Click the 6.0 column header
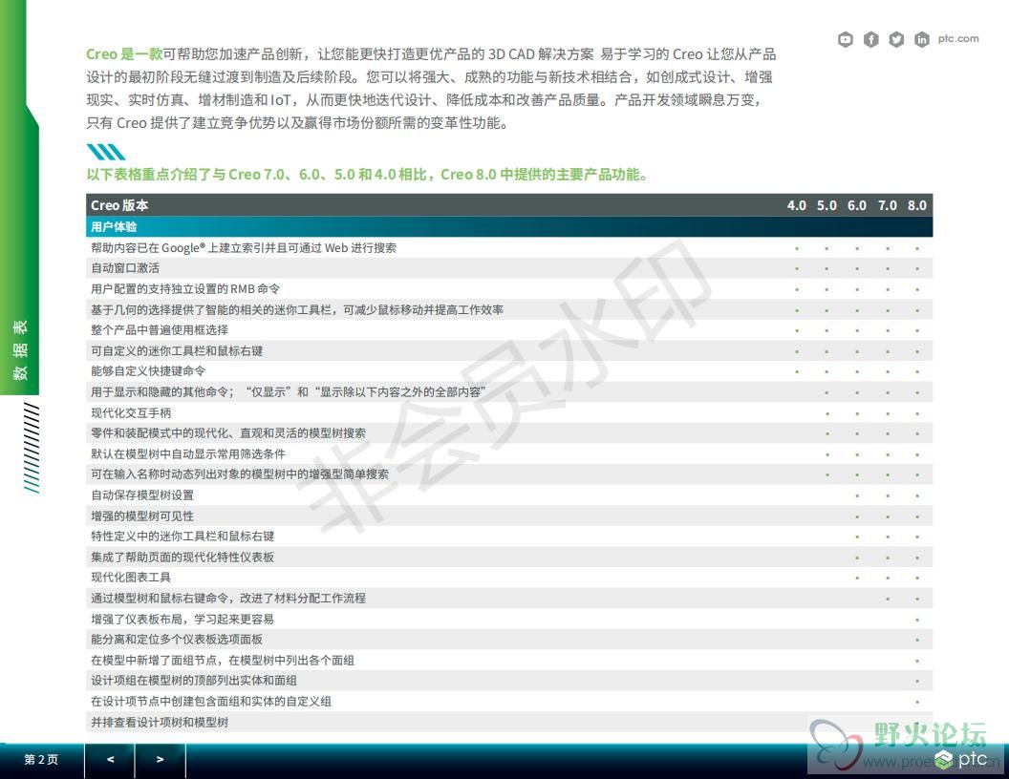Image resolution: width=1009 pixels, height=779 pixels. tap(857, 205)
